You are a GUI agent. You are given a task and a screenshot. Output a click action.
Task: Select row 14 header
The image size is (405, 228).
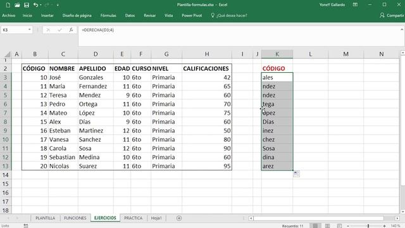[6, 175]
